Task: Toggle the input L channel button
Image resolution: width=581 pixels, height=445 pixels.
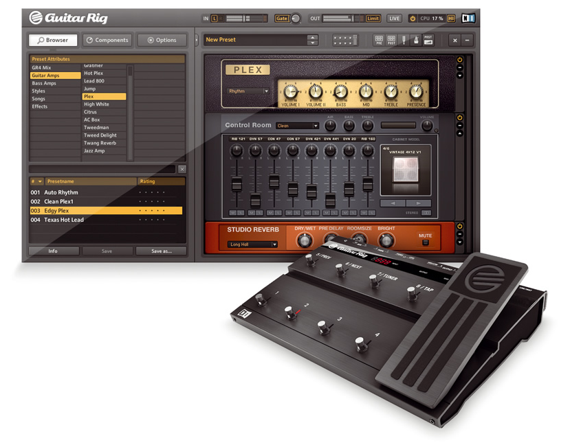Action: point(214,18)
